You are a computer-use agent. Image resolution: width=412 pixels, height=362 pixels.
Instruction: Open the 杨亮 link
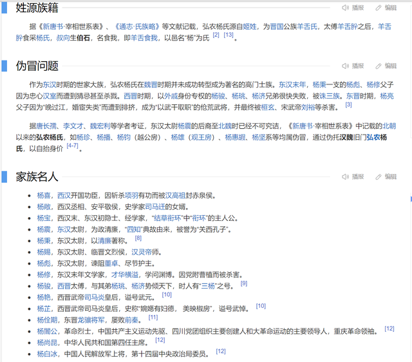(387, 96)
